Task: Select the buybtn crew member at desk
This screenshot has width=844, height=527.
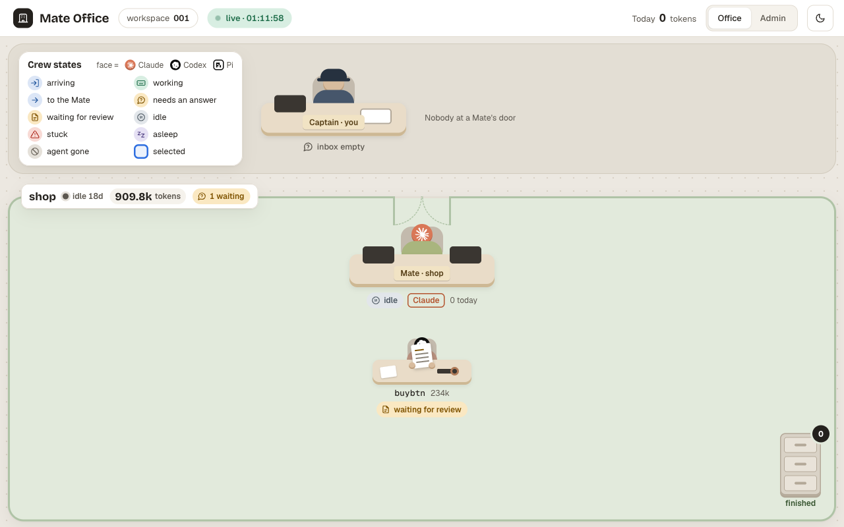Action: (x=422, y=361)
